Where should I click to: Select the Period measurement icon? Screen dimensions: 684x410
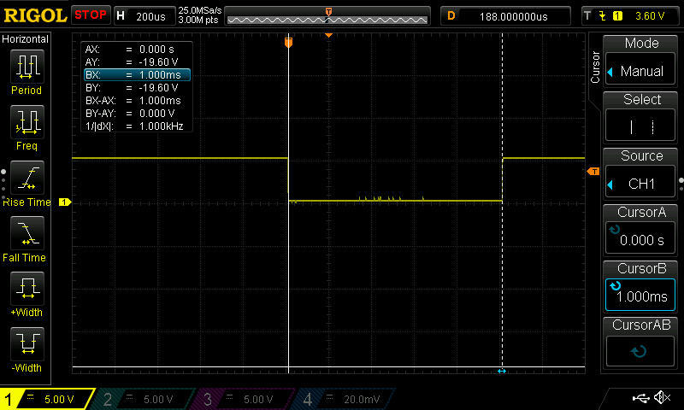click(x=27, y=67)
